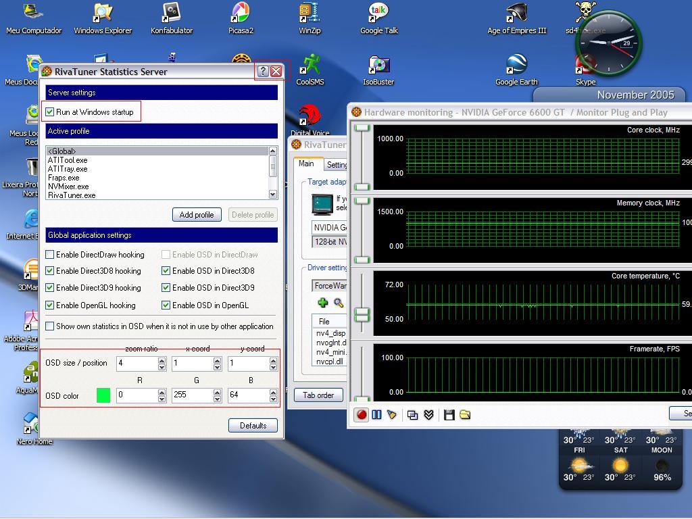Click the monitor icon under Target adapter

pyautogui.click(x=322, y=204)
